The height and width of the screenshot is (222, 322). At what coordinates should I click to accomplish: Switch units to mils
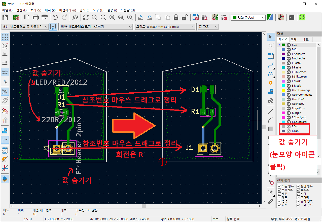5,63
